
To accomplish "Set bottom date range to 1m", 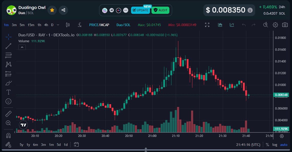I will [x=51, y=145].
